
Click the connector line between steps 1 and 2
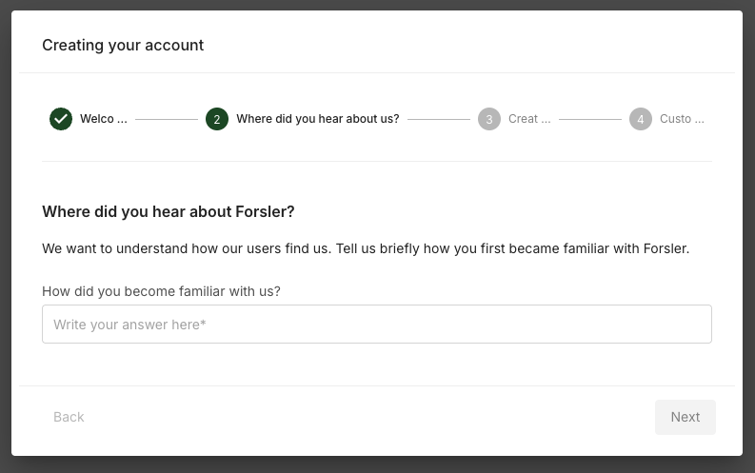[x=167, y=119]
